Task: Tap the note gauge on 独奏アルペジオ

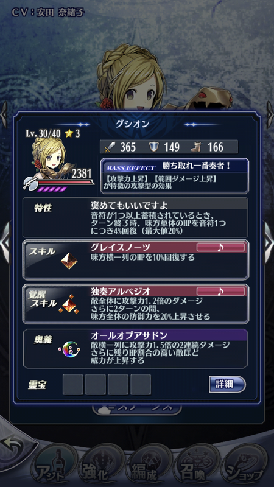Action: tap(221, 291)
